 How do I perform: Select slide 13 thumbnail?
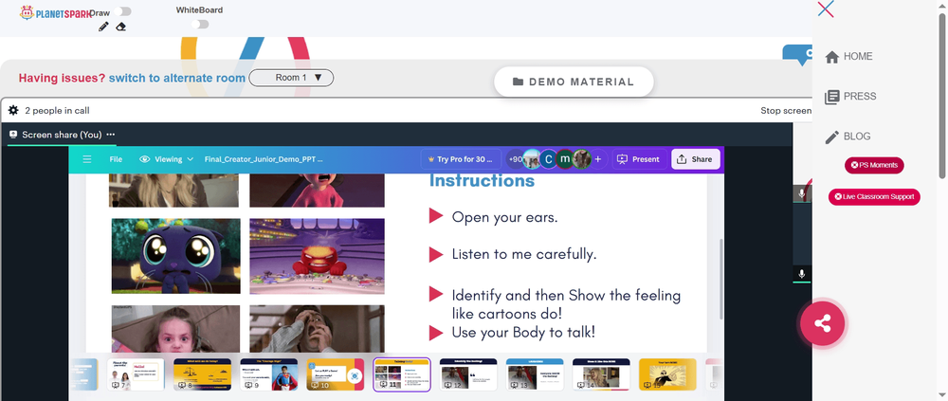[535, 374]
